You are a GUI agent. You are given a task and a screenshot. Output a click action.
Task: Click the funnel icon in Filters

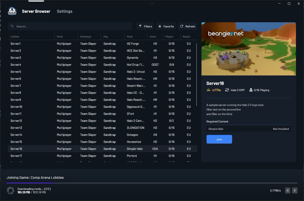[140, 26]
